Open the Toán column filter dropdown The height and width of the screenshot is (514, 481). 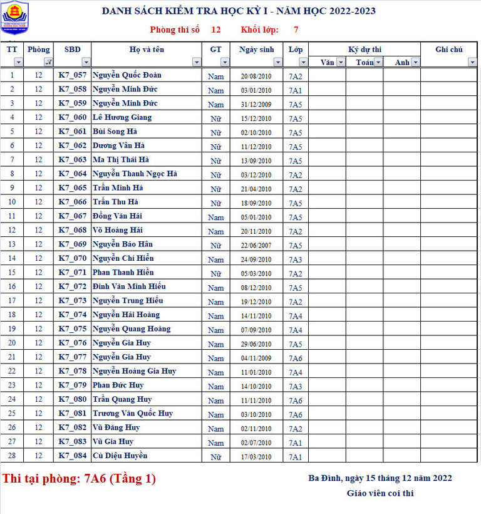pyautogui.click(x=378, y=62)
